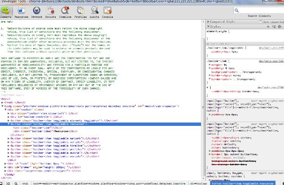This screenshot has width=284, height=185.
Task: Open devTools.css link for .toolbar-item.toggleable rule
Action: [271, 48]
